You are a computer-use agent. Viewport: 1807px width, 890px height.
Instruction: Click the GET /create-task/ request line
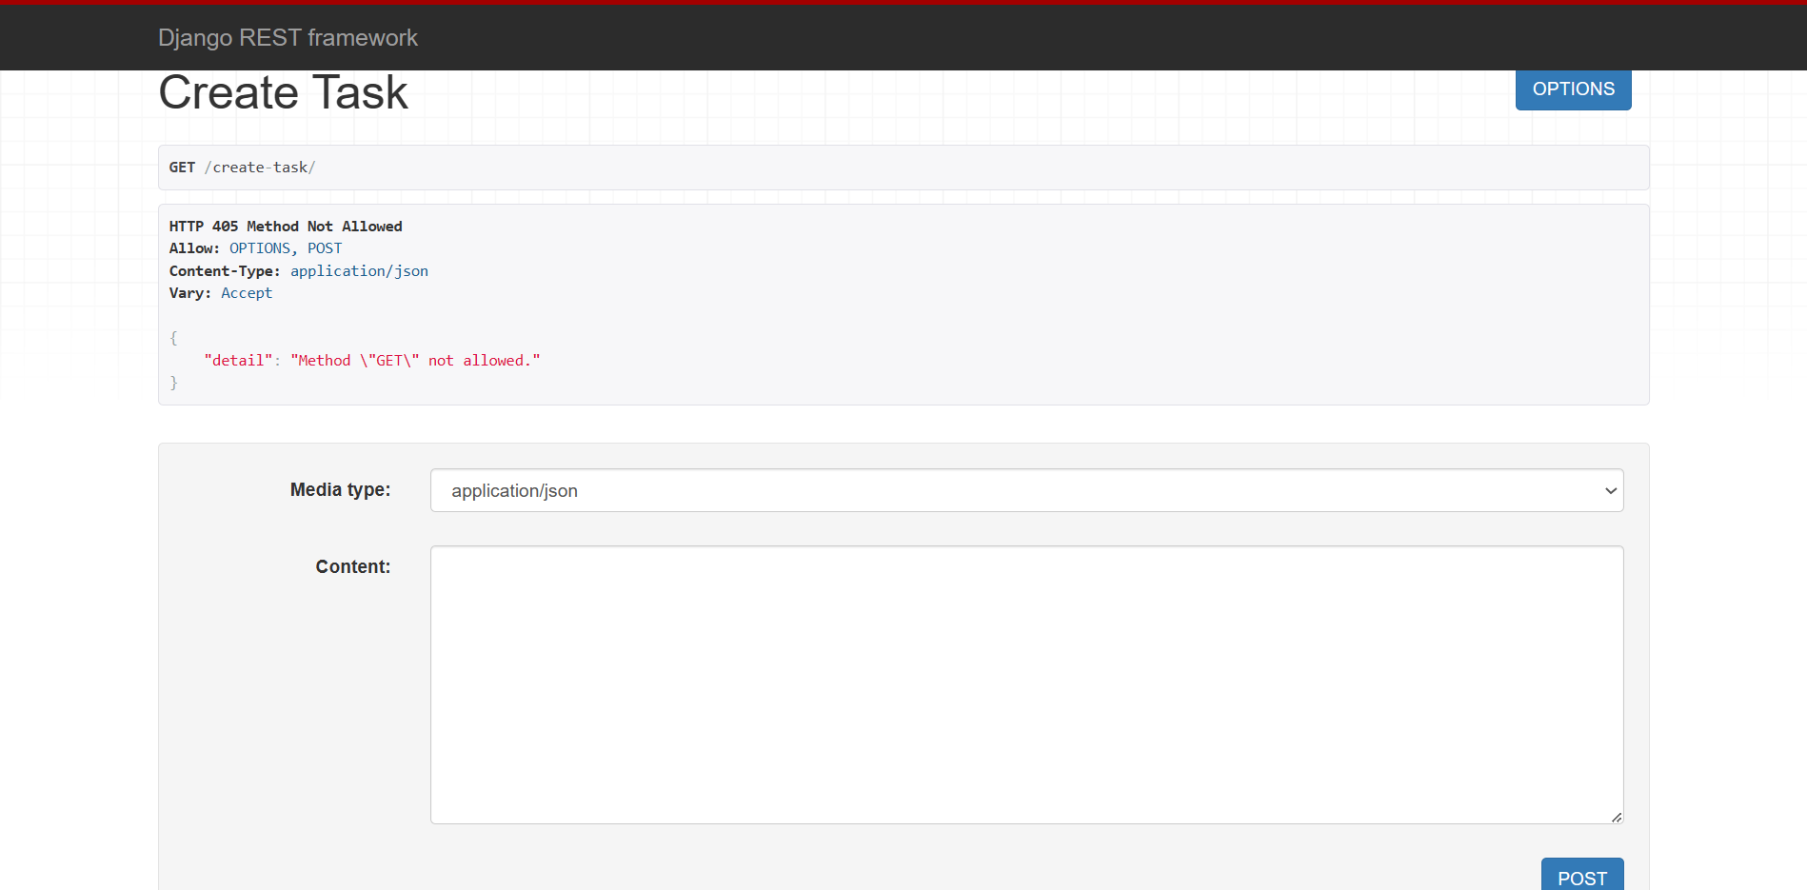(243, 167)
